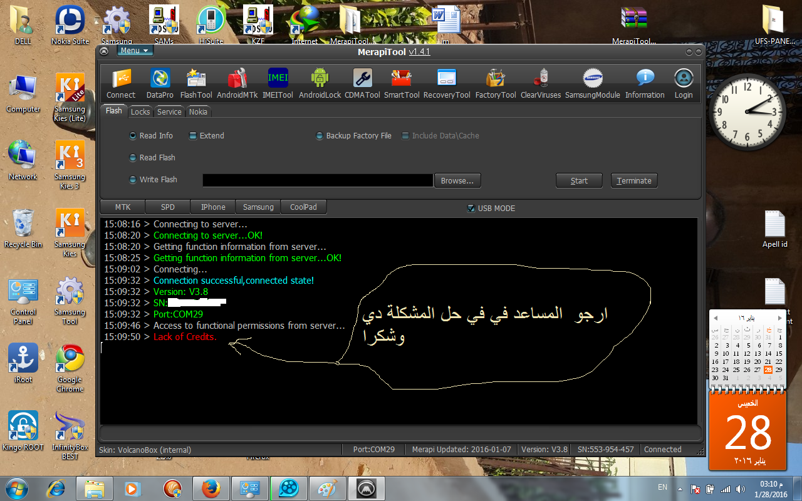Screen dimensions: 802x501
Task: Select the Samsung platform tab
Action: [x=258, y=207]
